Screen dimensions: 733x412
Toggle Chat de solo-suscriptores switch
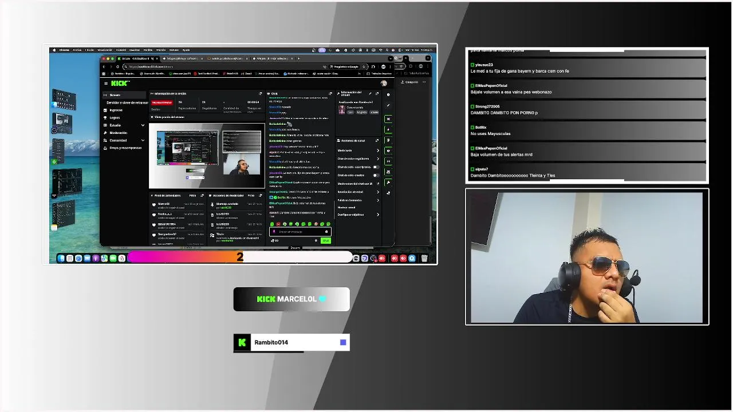point(376,167)
